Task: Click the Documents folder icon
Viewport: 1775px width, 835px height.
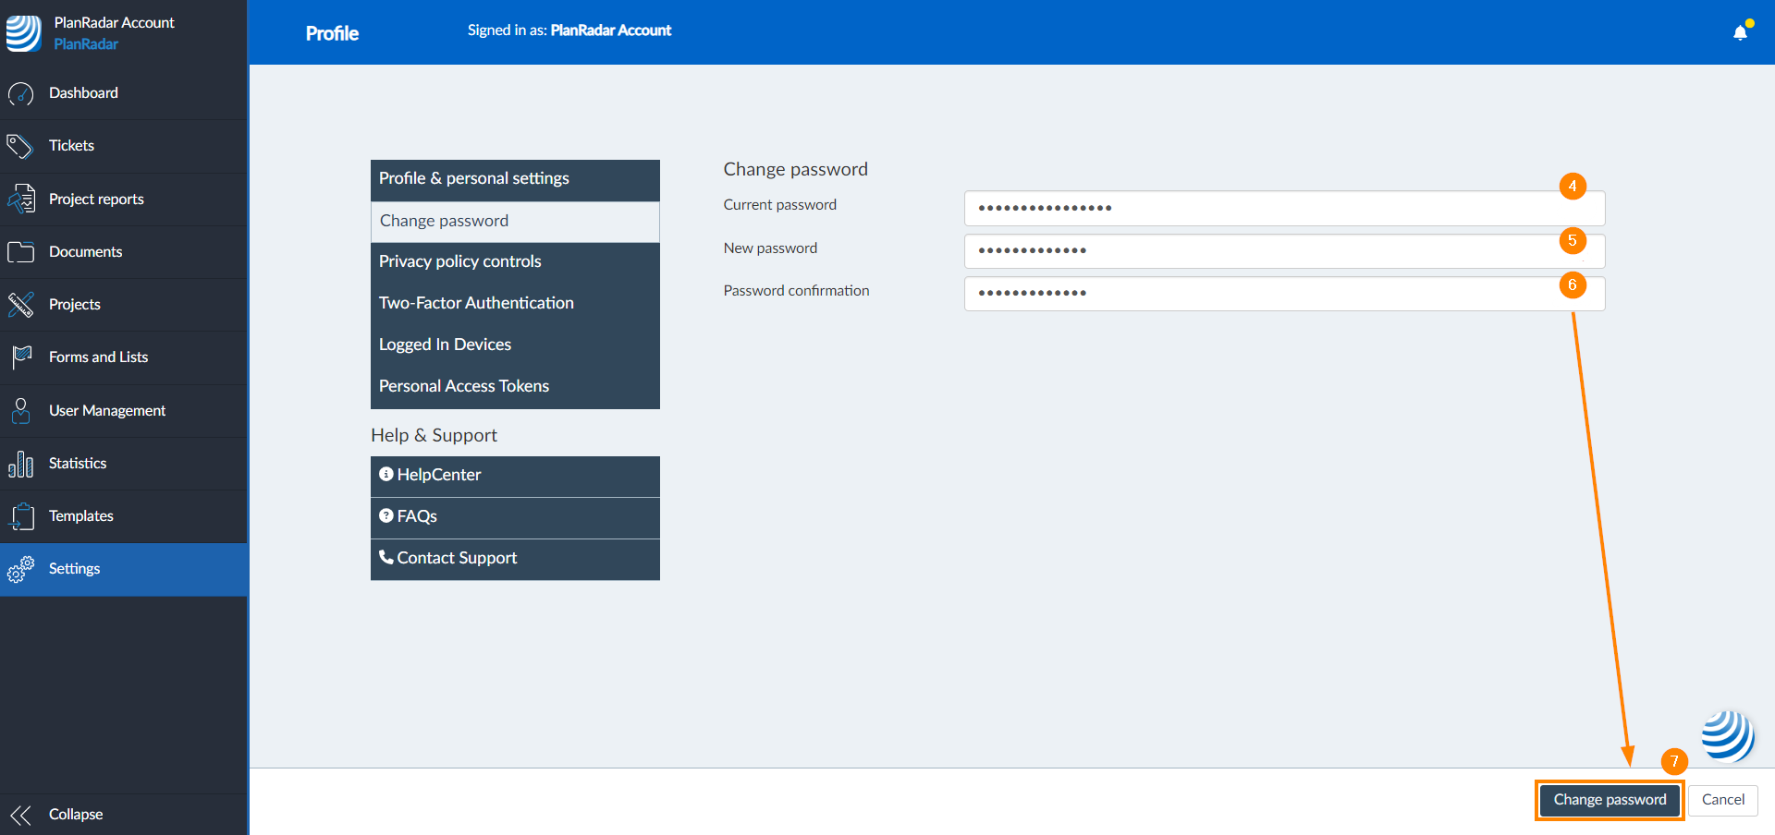Action: coord(20,252)
